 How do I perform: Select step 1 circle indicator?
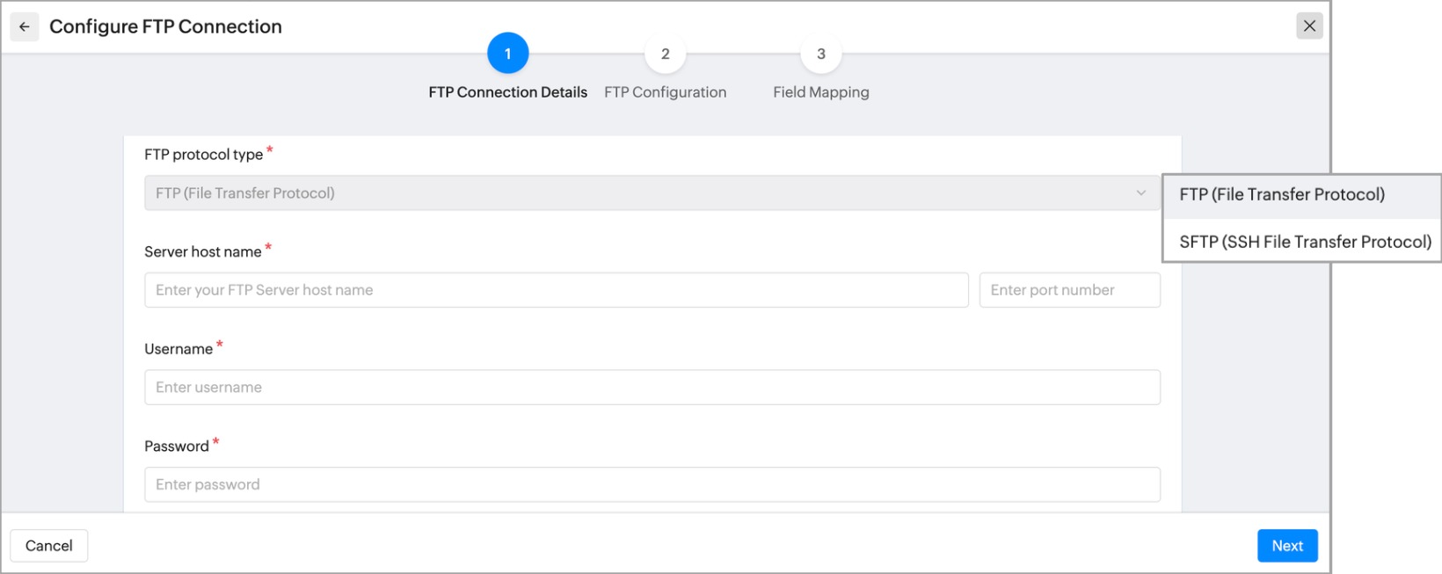[x=507, y=54]
